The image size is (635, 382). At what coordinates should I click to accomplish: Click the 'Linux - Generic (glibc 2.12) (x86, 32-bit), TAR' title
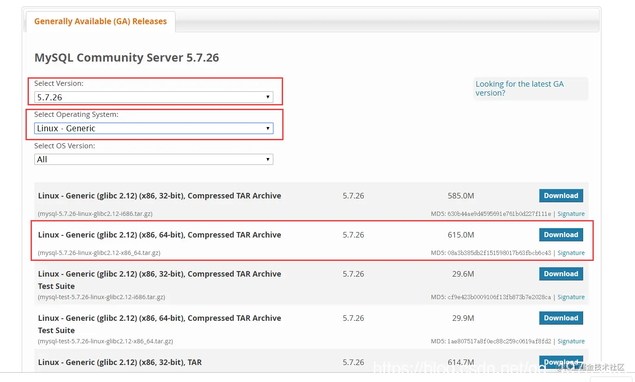tap(120, 362)
